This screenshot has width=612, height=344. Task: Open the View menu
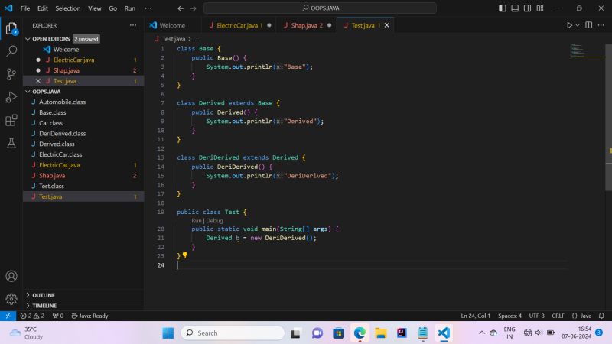pos(94,8)
